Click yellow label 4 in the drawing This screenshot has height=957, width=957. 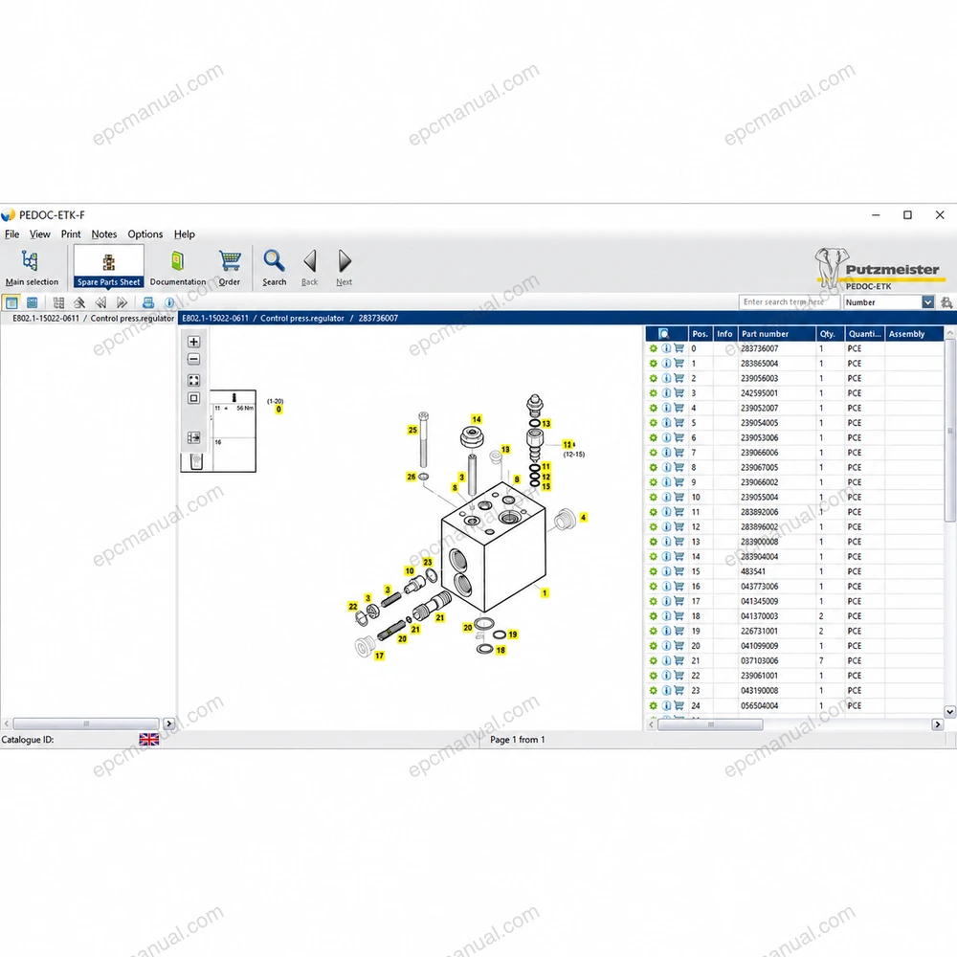(x=584, y=518)
